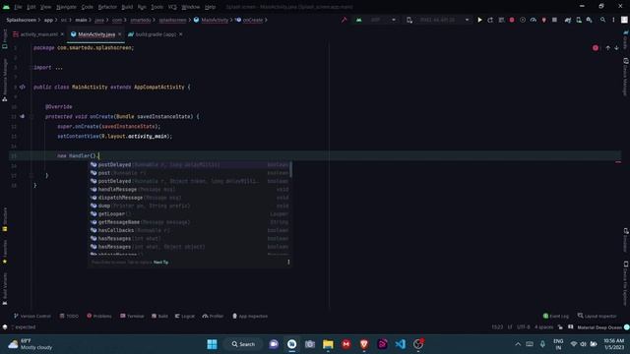Select postDelayed(Runnable r, long delayMillis) suggestion
630x354 pixels.
click(189, 164)
